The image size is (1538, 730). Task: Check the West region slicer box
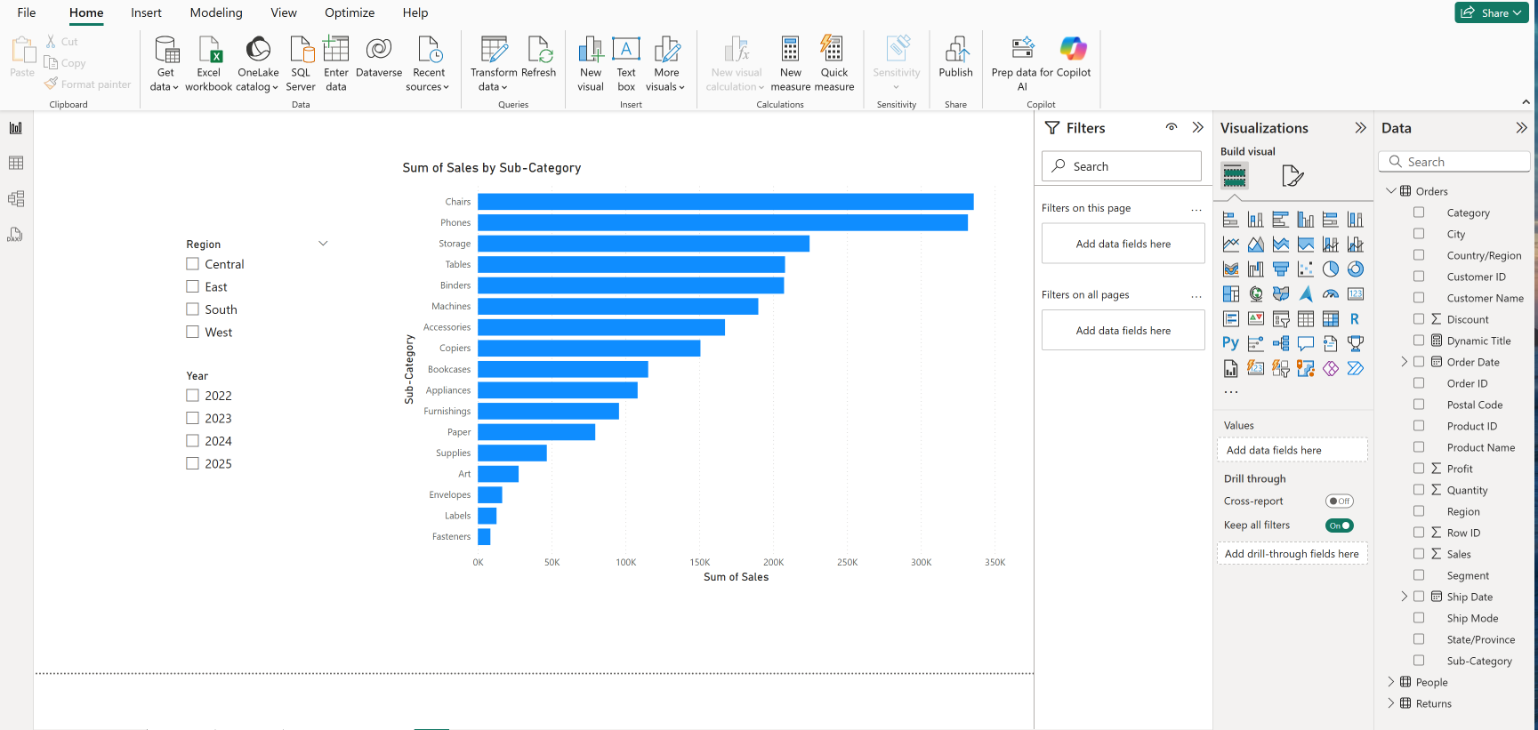tap(193, 332)
